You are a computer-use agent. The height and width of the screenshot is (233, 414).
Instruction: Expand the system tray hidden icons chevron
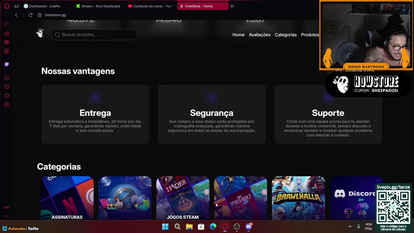pos(350,227)
